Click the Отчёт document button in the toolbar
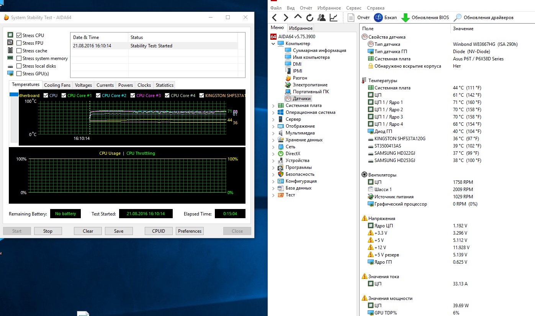 pos(359,18)
